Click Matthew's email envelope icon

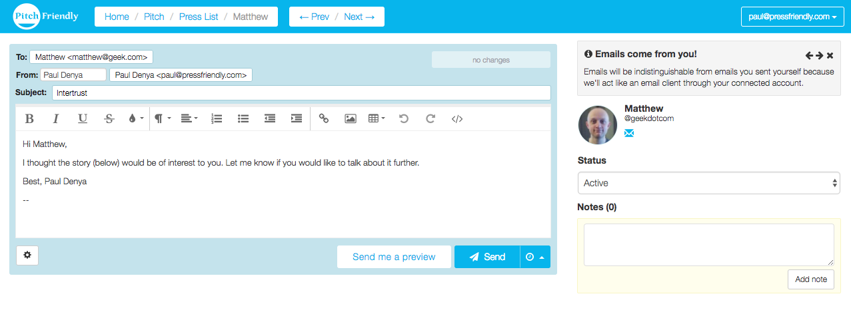coord(629,134)
